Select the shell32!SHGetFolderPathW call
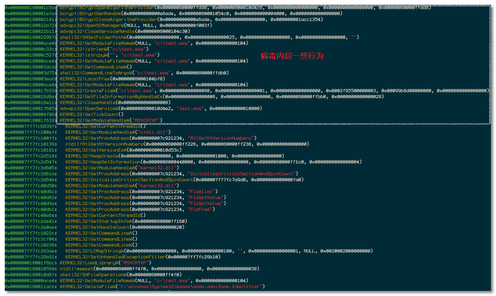Viewport: 496px width, 296px height. tap(209, 37)
